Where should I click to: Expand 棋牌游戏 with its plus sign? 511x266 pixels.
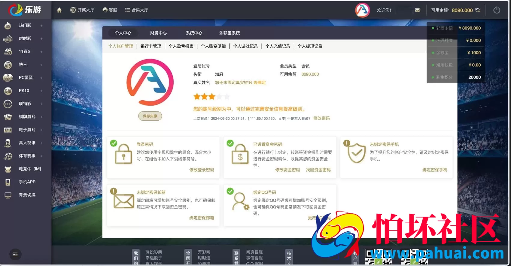pyautogui.click(x=41, y=117)
